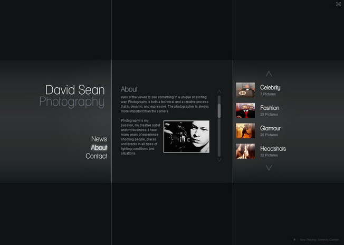
Task: View the Headshots category title
Action: click(x=273, y=149)
